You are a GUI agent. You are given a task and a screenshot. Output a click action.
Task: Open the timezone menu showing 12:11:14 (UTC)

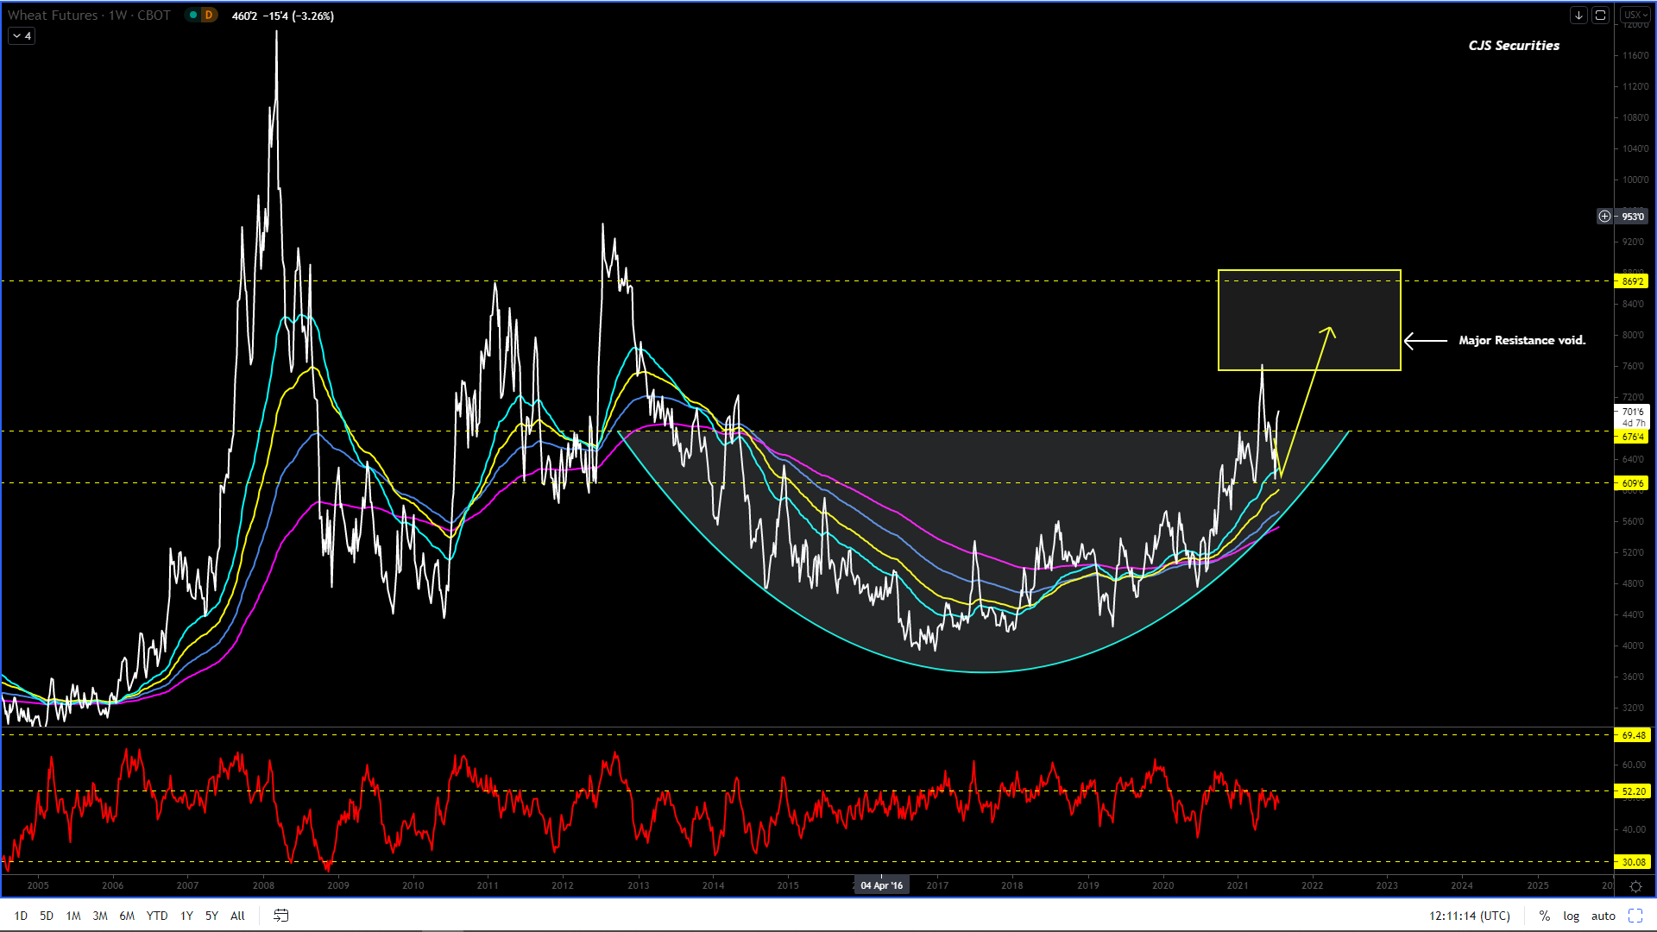1469,916
